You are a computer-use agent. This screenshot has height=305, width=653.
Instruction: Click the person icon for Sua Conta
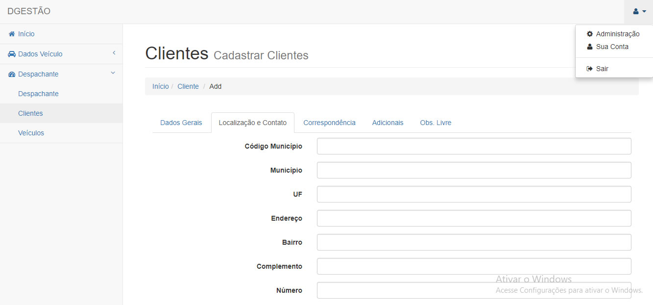point(590,47)
